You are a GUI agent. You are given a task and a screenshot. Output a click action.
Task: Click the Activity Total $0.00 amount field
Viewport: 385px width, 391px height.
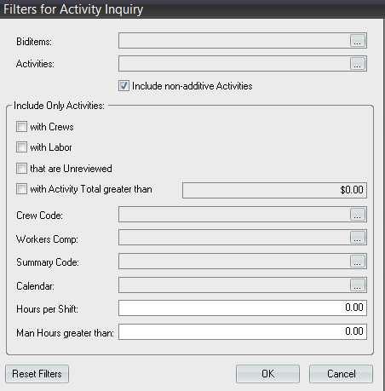point(274,190)
